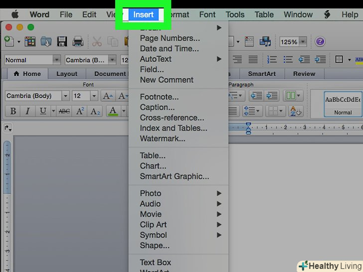Click the numbered list icon
Viewport: 363px width, 272px height.
pos(272,60)
